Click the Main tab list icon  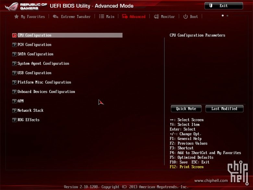102,16
